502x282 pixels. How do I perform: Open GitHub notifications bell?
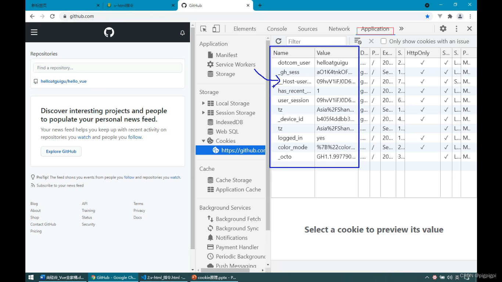coord(182,33)
